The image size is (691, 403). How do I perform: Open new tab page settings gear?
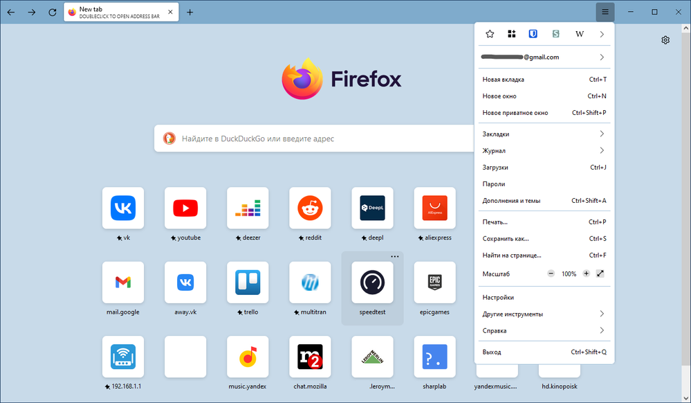coord(665,40)
